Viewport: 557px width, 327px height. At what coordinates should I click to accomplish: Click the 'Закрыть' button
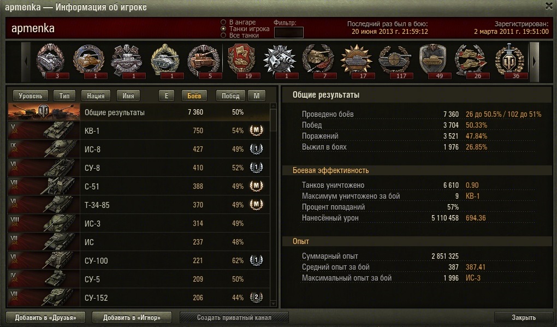[x=524, y=317]
